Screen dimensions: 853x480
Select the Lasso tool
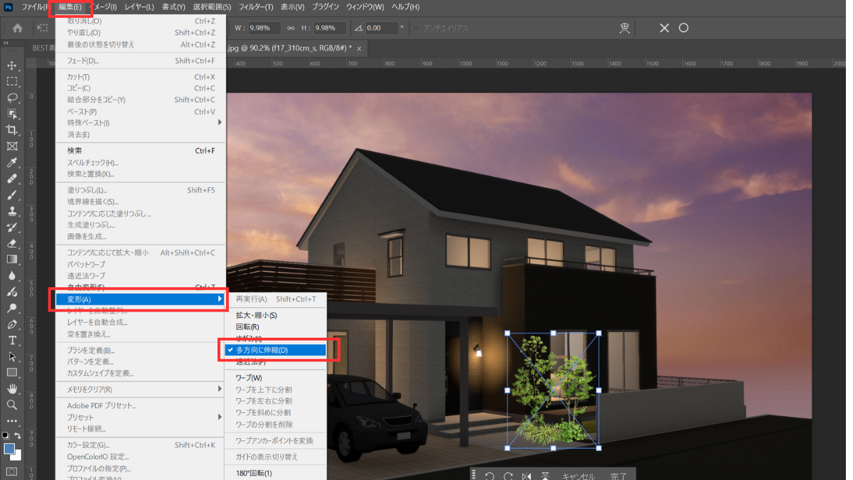[x=12, y=97]
